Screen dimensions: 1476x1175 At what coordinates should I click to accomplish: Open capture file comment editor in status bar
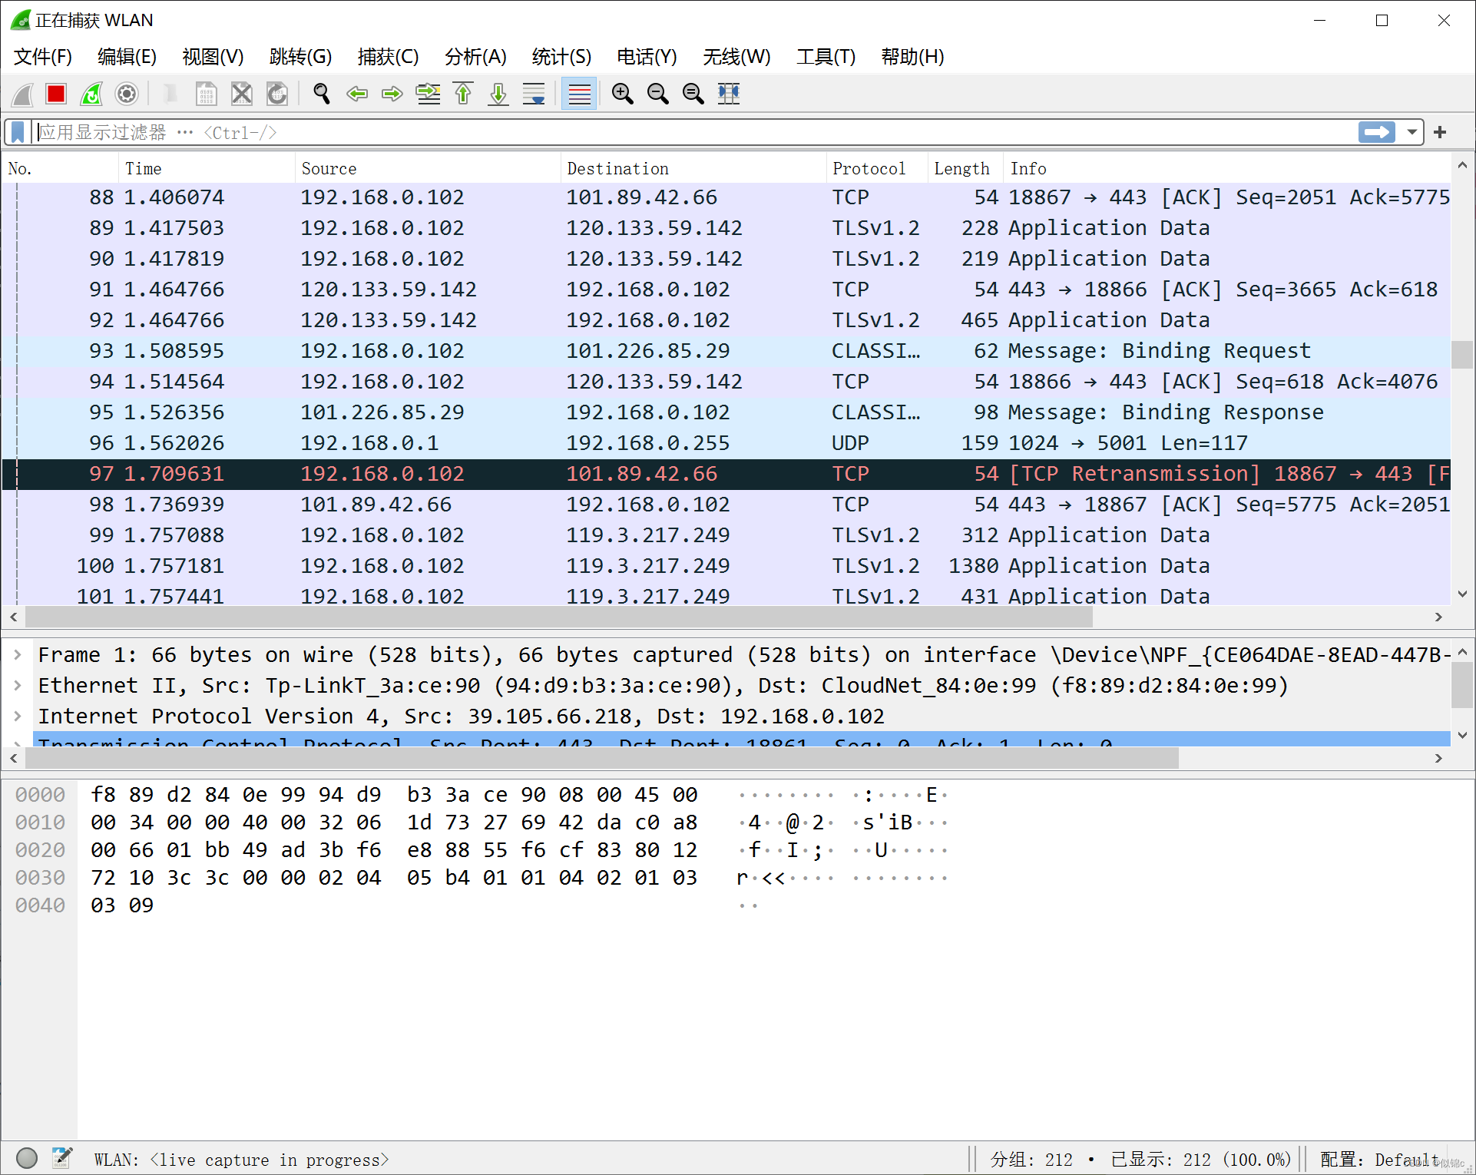pos(61,1157)
